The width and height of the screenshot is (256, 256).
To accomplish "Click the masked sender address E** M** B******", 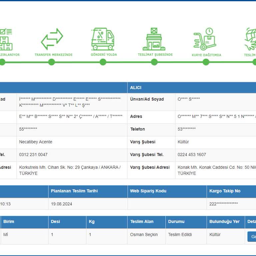I will (71, 116).
